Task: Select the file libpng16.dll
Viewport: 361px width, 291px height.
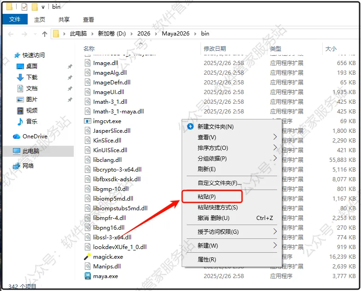Action: [109, 227]
